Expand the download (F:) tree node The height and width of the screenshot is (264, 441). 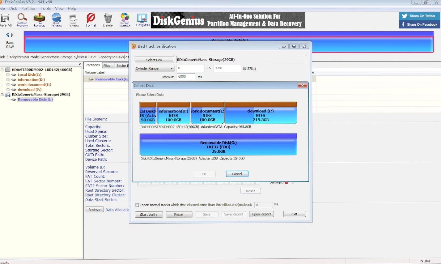8,90
